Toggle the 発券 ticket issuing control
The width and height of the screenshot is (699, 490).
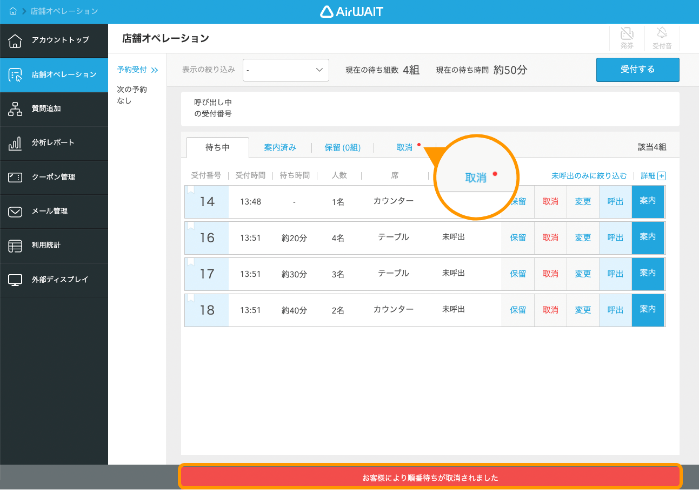(627, 37)
